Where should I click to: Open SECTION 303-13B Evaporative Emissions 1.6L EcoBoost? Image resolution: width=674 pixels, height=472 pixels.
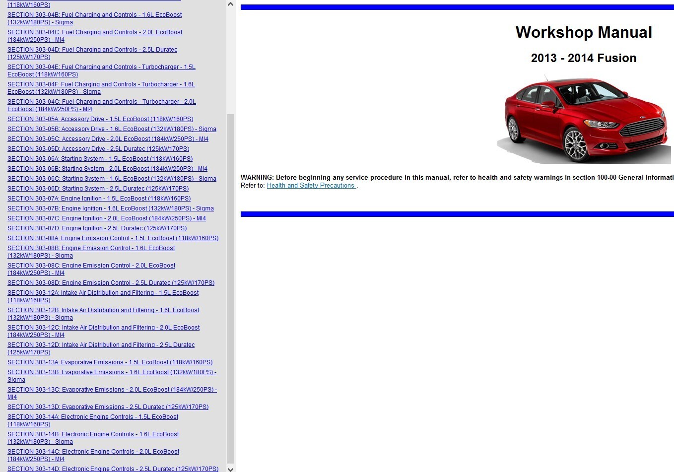click(112, 376)
